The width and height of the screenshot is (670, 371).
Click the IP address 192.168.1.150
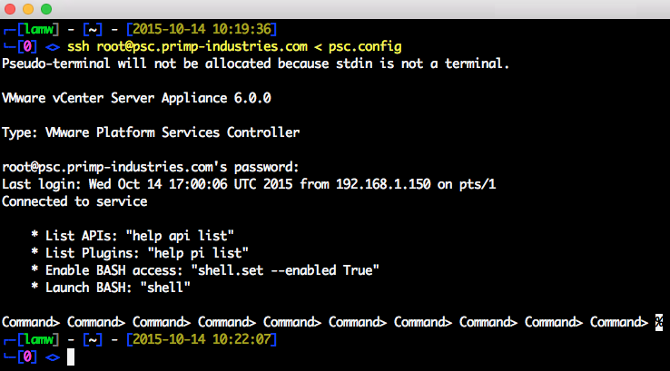[x=383, y=184]
